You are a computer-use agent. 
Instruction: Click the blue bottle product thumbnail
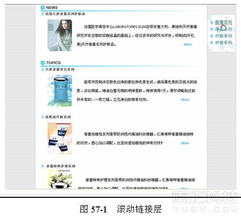click(x=60, y=90)
